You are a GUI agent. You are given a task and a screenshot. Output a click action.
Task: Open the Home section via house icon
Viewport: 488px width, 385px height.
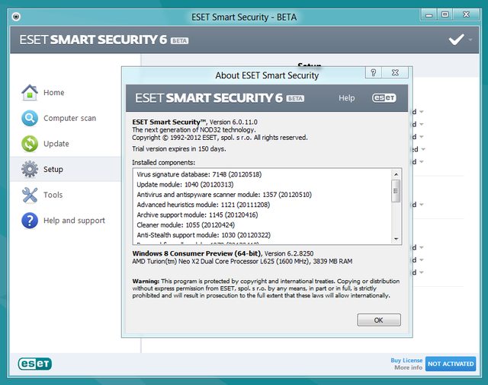tap(30, 93)
